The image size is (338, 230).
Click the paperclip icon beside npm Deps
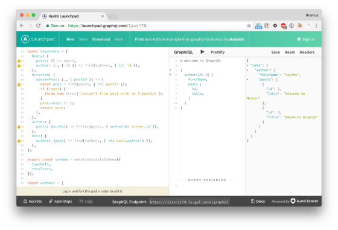[51, 202]
